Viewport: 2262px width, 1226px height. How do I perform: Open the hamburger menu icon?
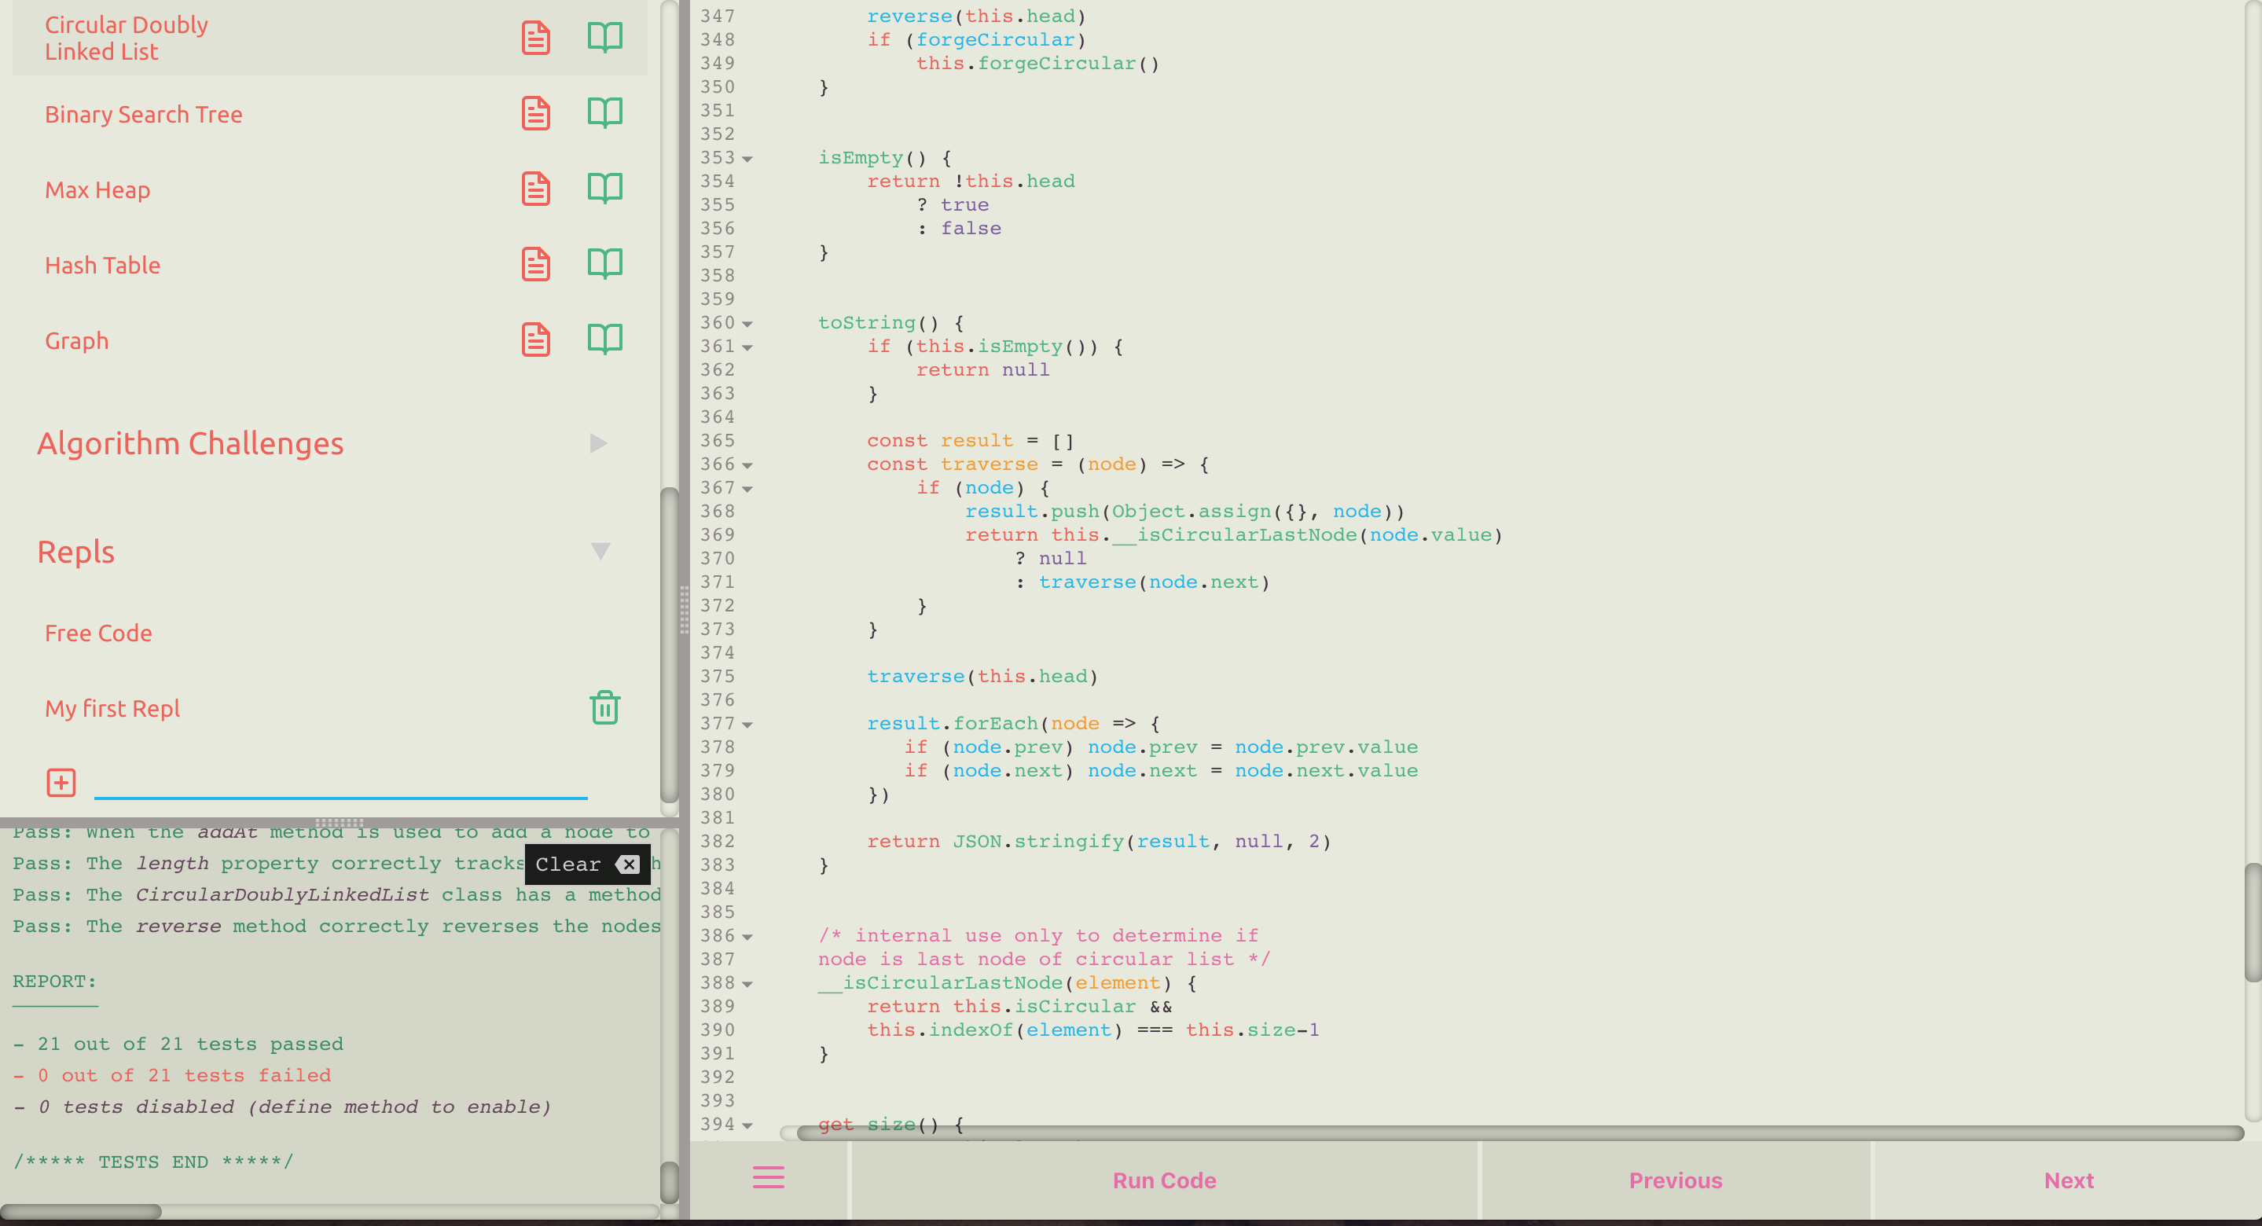(x=769, y=1178)
